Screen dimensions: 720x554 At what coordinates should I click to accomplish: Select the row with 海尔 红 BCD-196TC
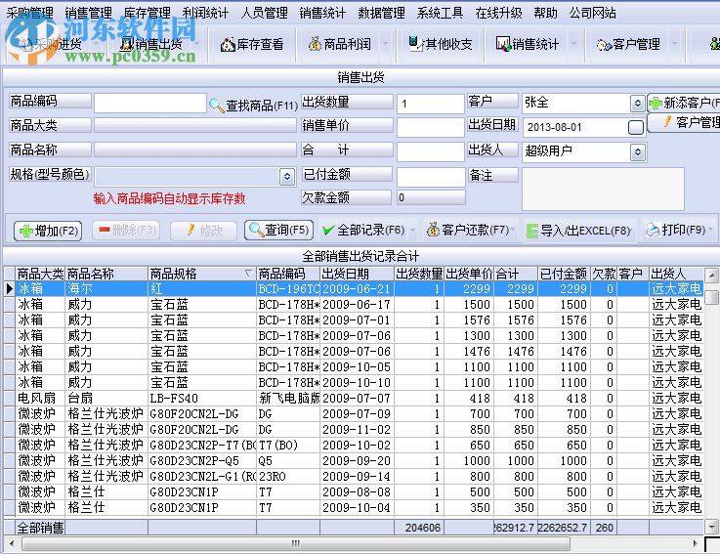(x=354, y=289)
